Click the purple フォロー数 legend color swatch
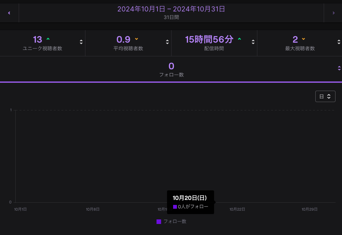342x235 pixels. click(x=159, y=222)
